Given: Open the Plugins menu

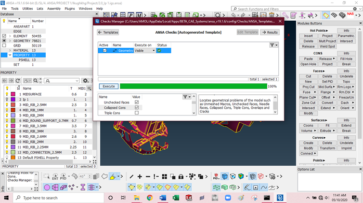Looking at the screenshot, I should (70, 8).
